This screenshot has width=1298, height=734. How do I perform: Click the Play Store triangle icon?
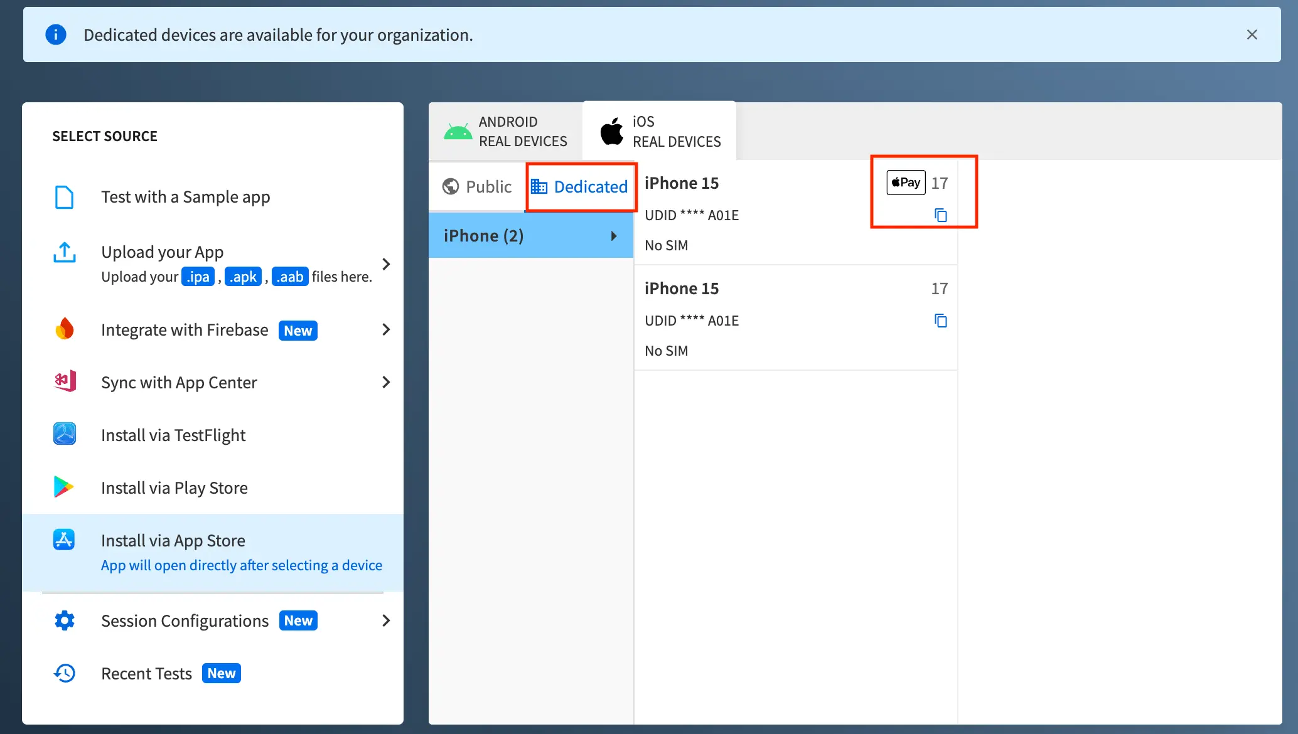[x=64, y=487]
